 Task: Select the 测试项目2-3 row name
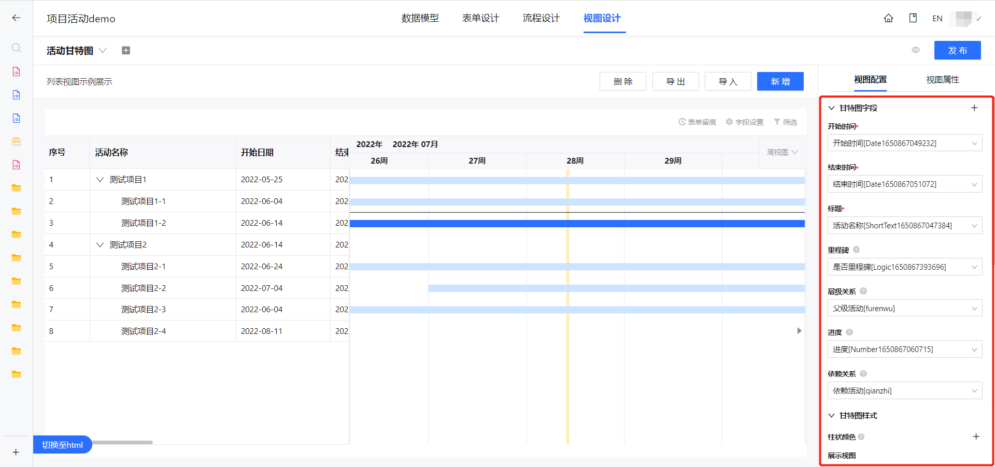(x=144, y=310)
